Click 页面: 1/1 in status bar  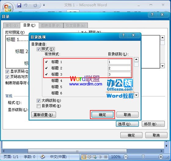(x=11, y=157)
